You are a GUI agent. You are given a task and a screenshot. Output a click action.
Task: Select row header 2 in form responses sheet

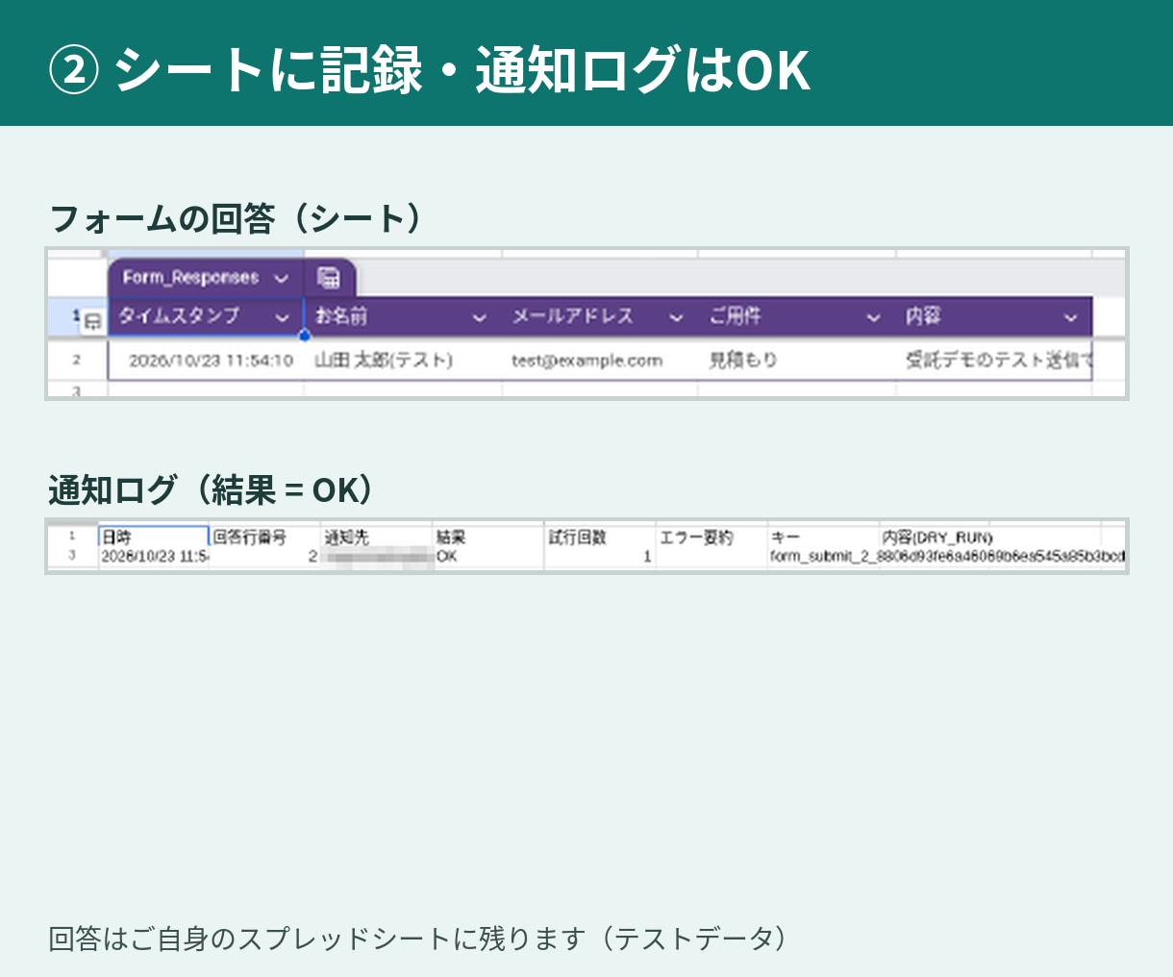click(x=77, y=361)
